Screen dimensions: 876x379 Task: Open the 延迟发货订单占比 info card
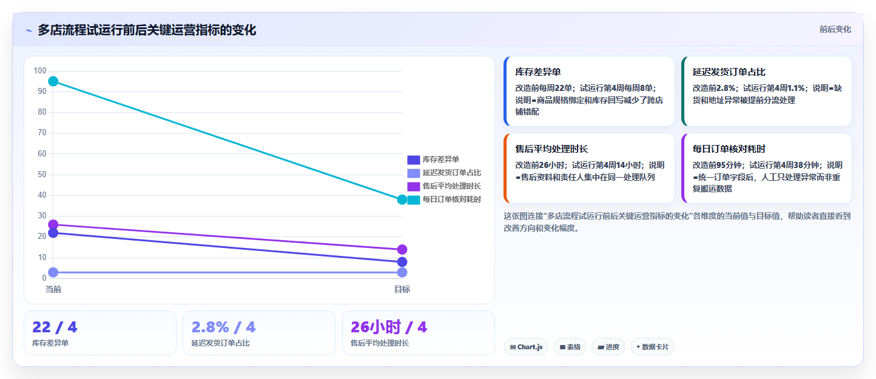[x=767, y=91]
